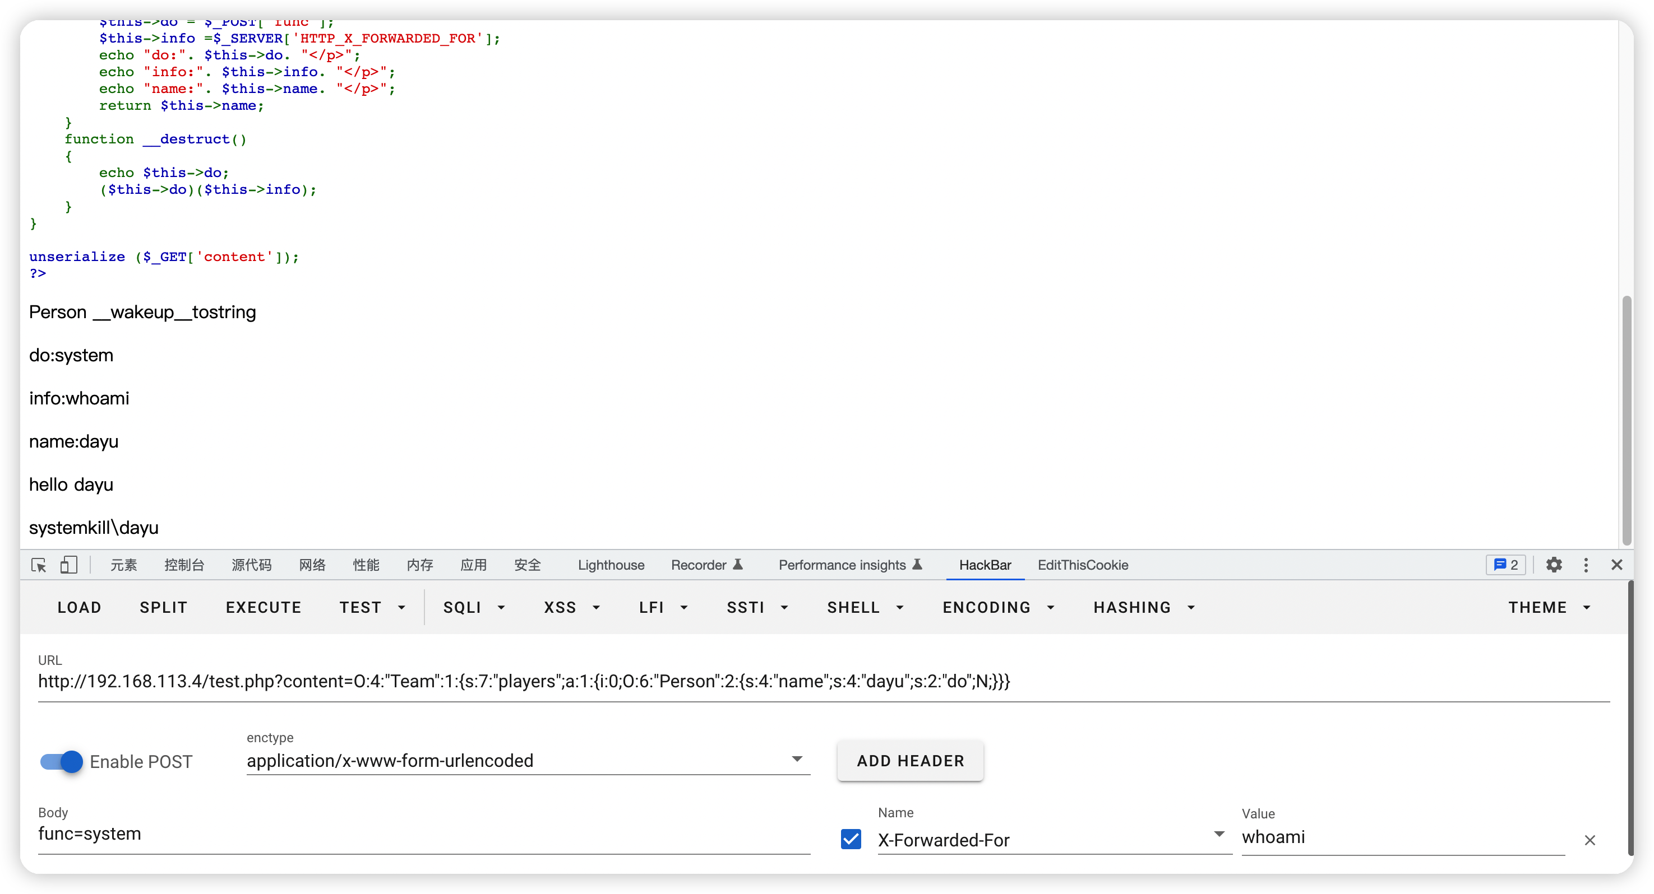Click the inspect element picker icon
1654x894 pixels.
point(39,565)
